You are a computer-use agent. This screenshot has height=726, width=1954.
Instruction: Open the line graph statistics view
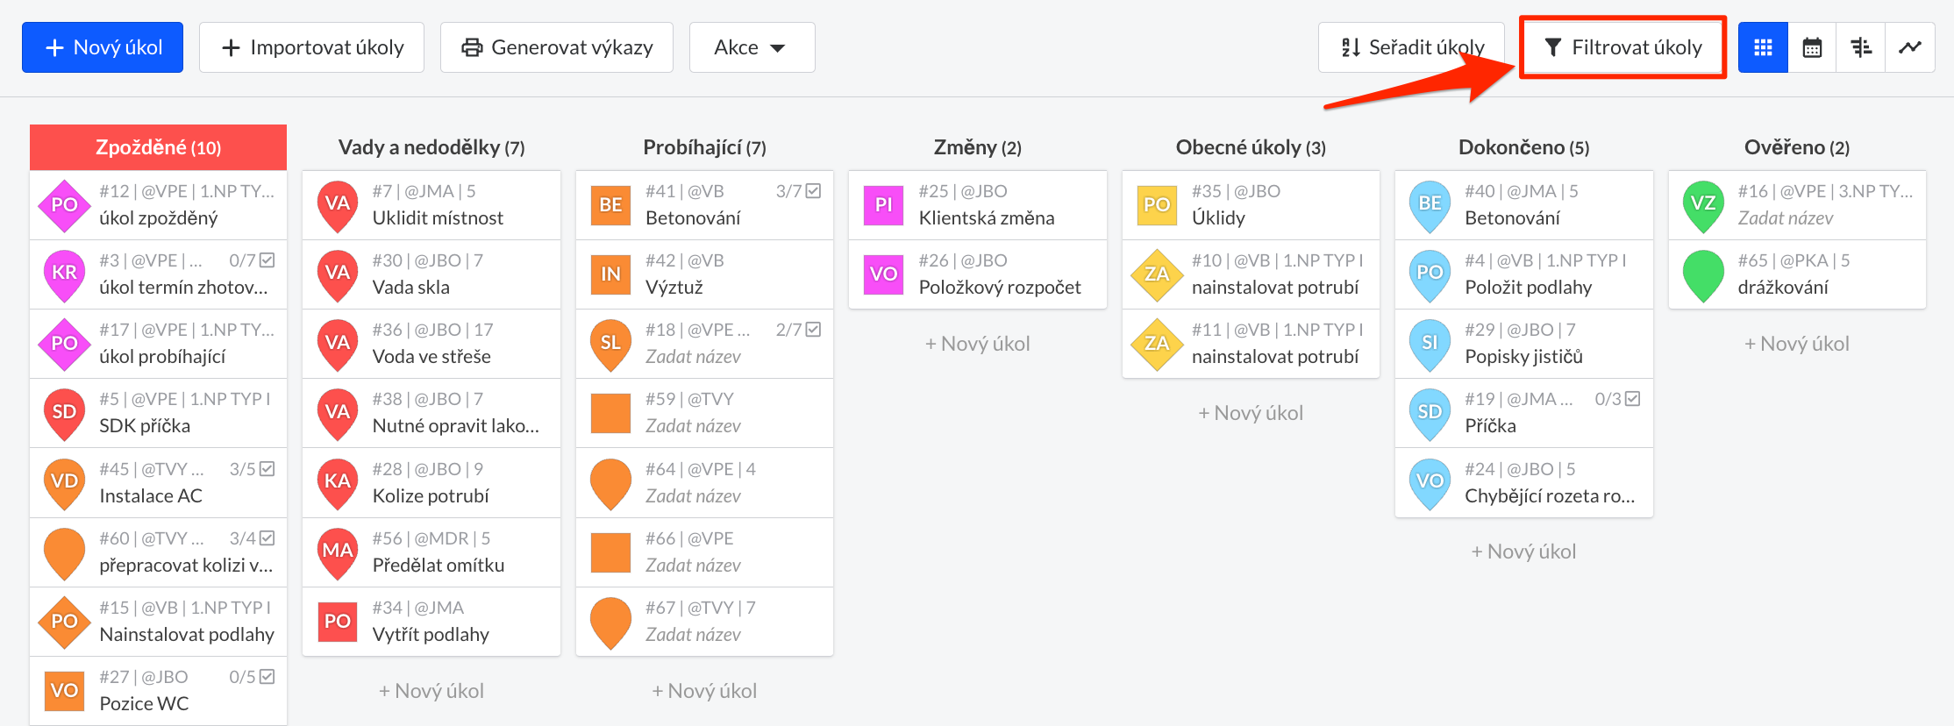1909,47
